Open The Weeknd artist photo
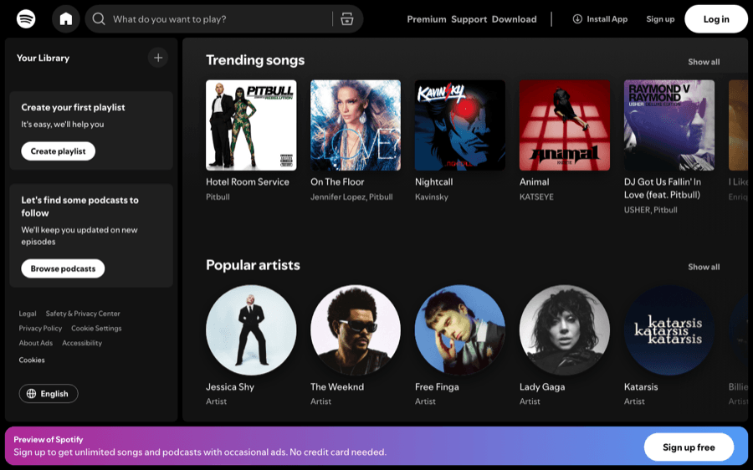The width and height of the screenshot is (753, 470). coord(356,330)
